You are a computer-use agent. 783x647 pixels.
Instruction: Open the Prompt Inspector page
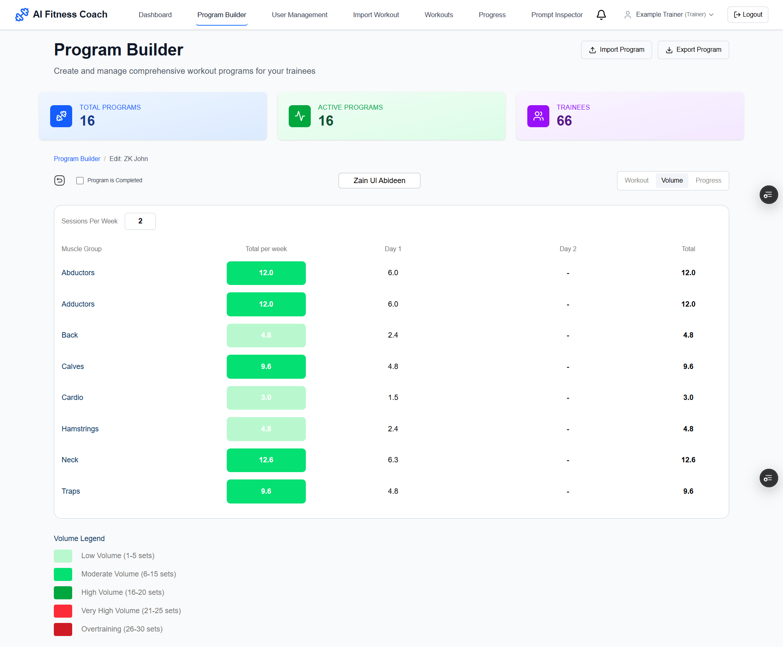coord(557,15)
